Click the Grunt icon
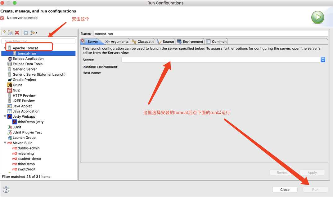The height and width of the screenshot is (197, 333). 10,85
